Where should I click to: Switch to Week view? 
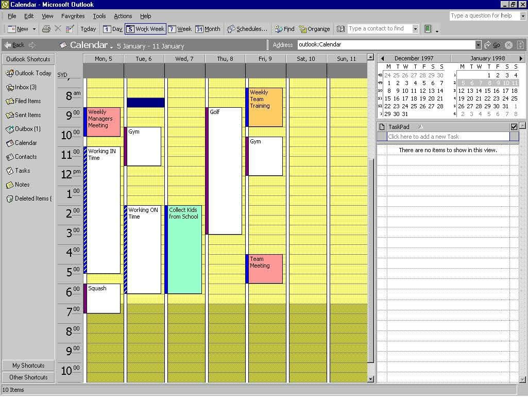[180, 29]
